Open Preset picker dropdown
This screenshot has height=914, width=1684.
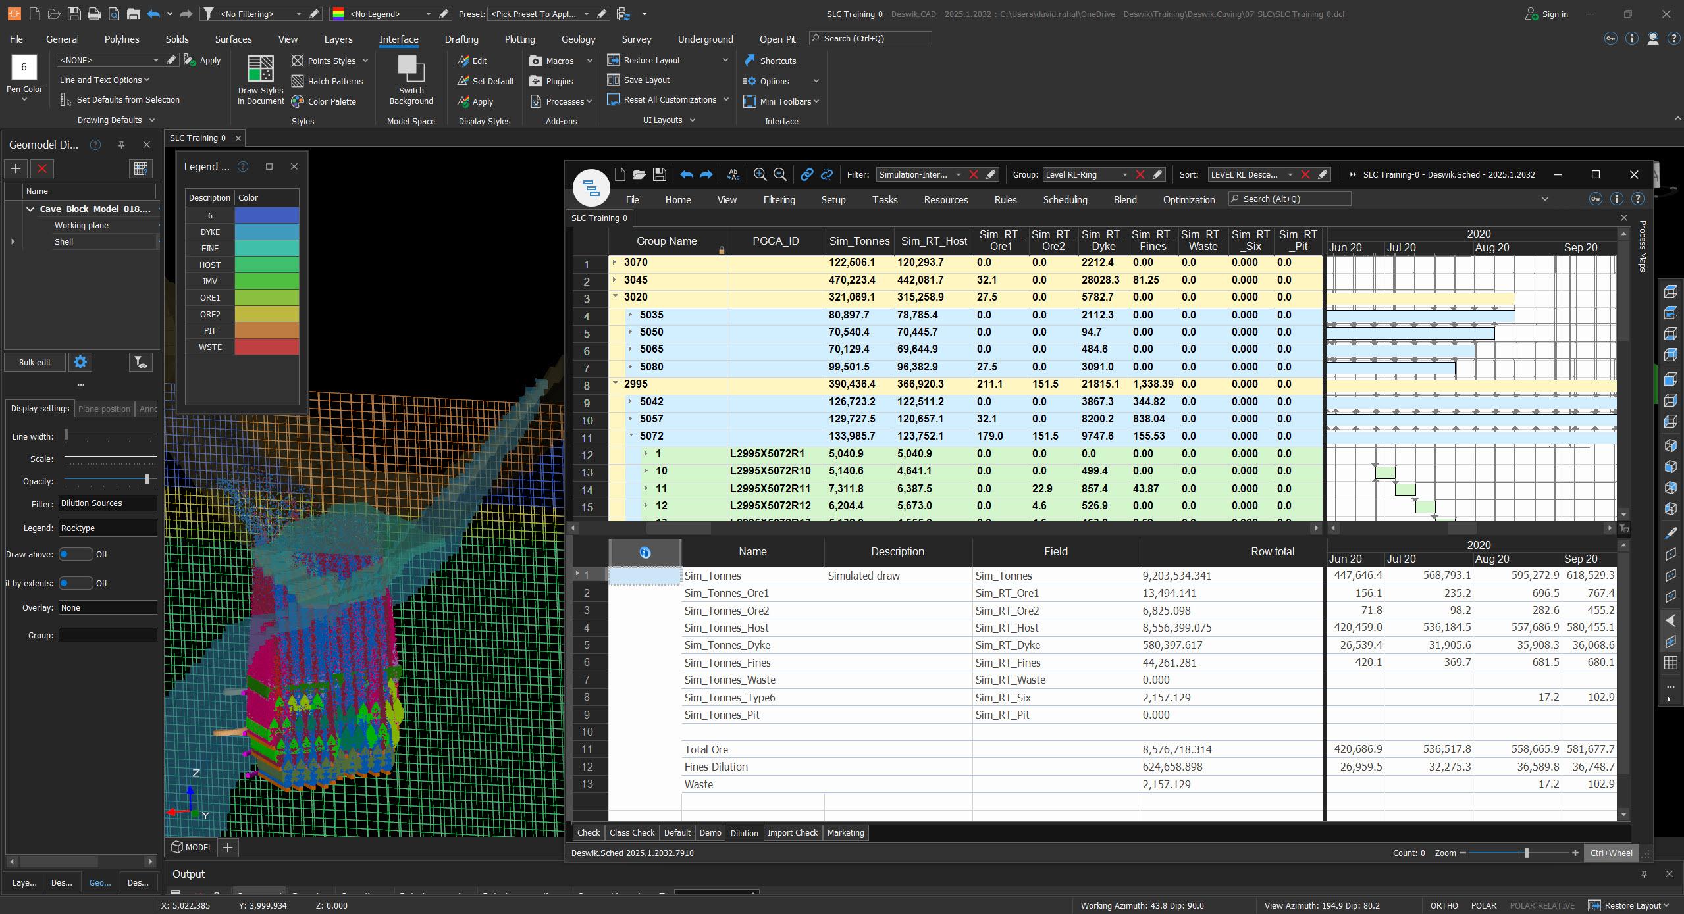(587, 14)
